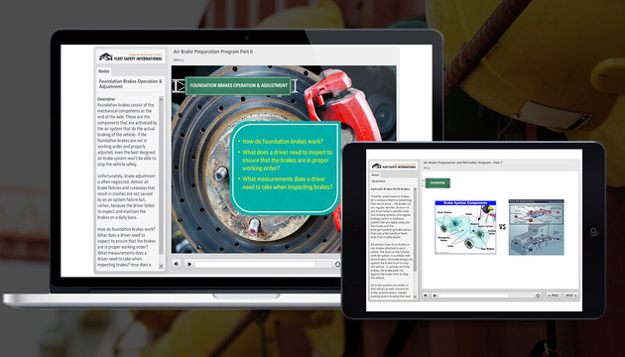
Task: Select the Notes tab on the tablet
Action: click(375, 175)
